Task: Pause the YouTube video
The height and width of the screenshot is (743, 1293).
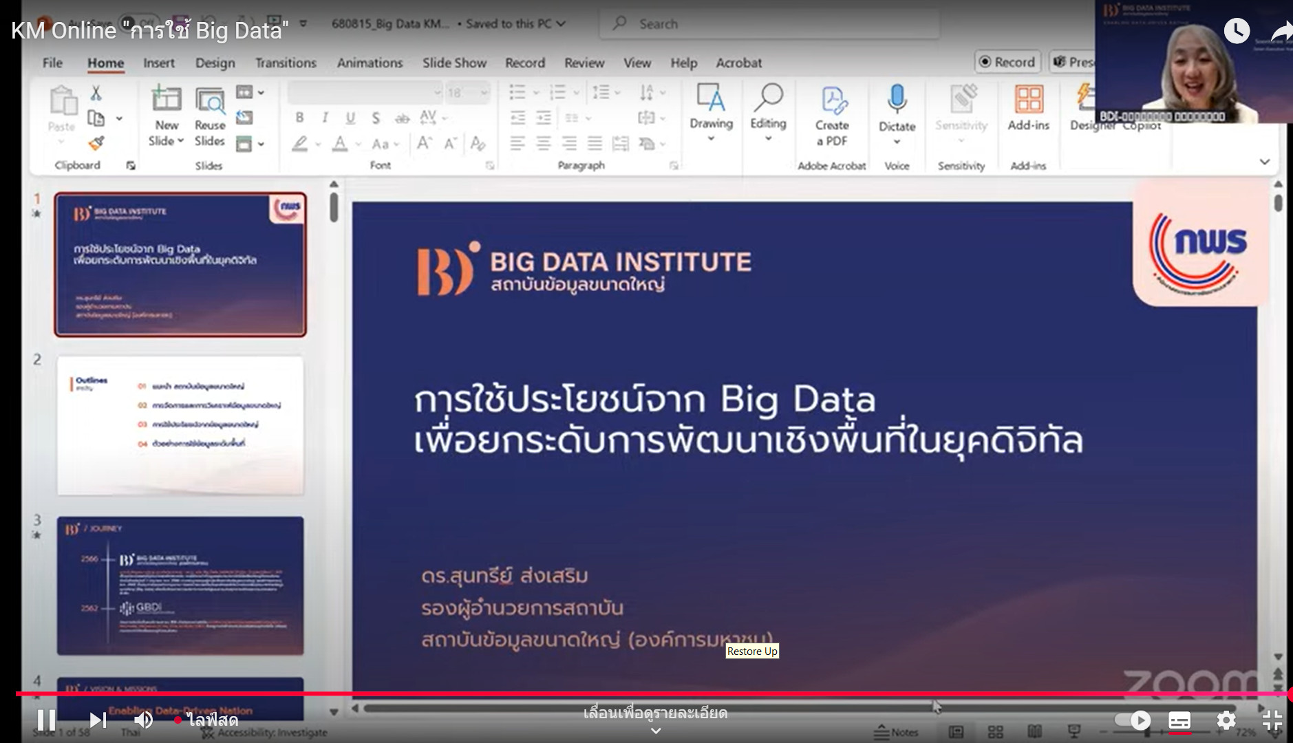Action: [46, 720]
